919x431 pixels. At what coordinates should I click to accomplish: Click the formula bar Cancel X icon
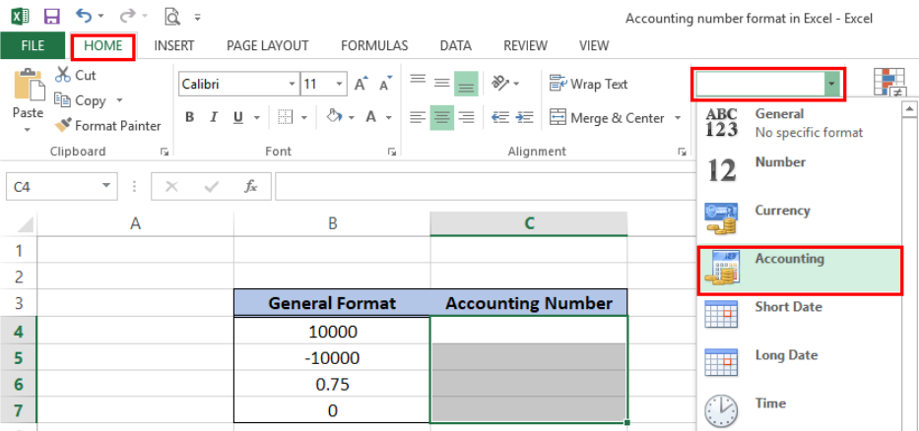[x=171, y=186]
